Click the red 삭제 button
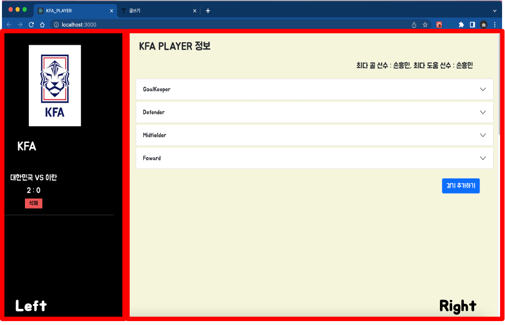Viewport: 505px width, 325px height. click(x=33, y=203)
